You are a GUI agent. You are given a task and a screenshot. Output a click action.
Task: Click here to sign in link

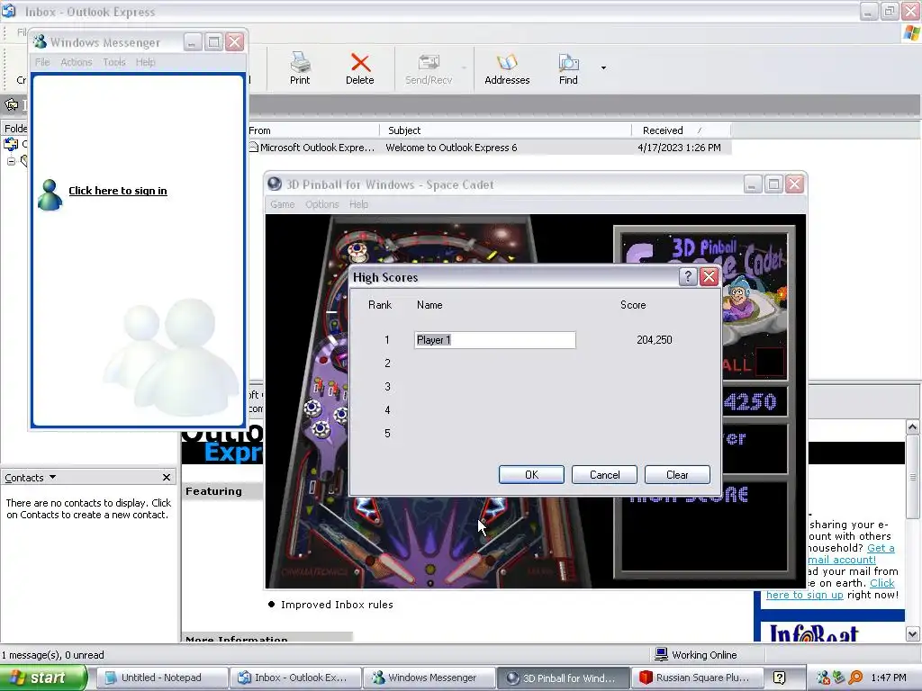click(x=118, y=191)
